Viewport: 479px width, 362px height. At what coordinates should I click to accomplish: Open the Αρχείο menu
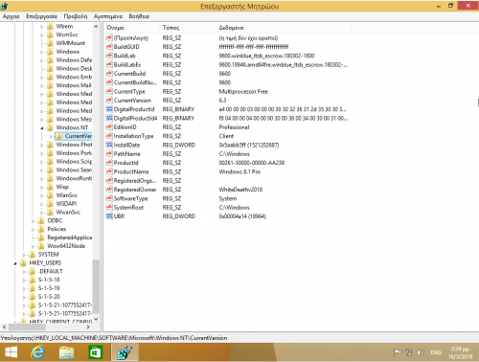tap(11, 16)
